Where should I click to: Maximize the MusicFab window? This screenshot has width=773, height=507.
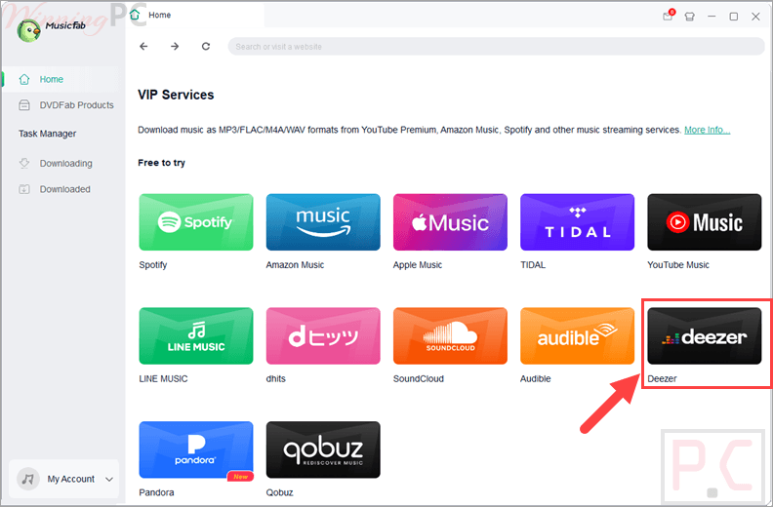click(x=734, y=17)
